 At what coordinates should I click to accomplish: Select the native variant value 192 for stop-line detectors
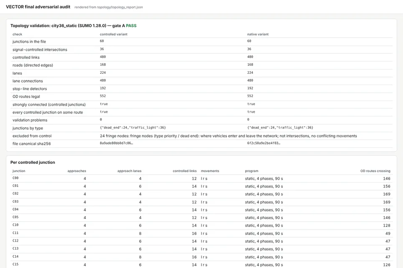(x=250, y=88)
